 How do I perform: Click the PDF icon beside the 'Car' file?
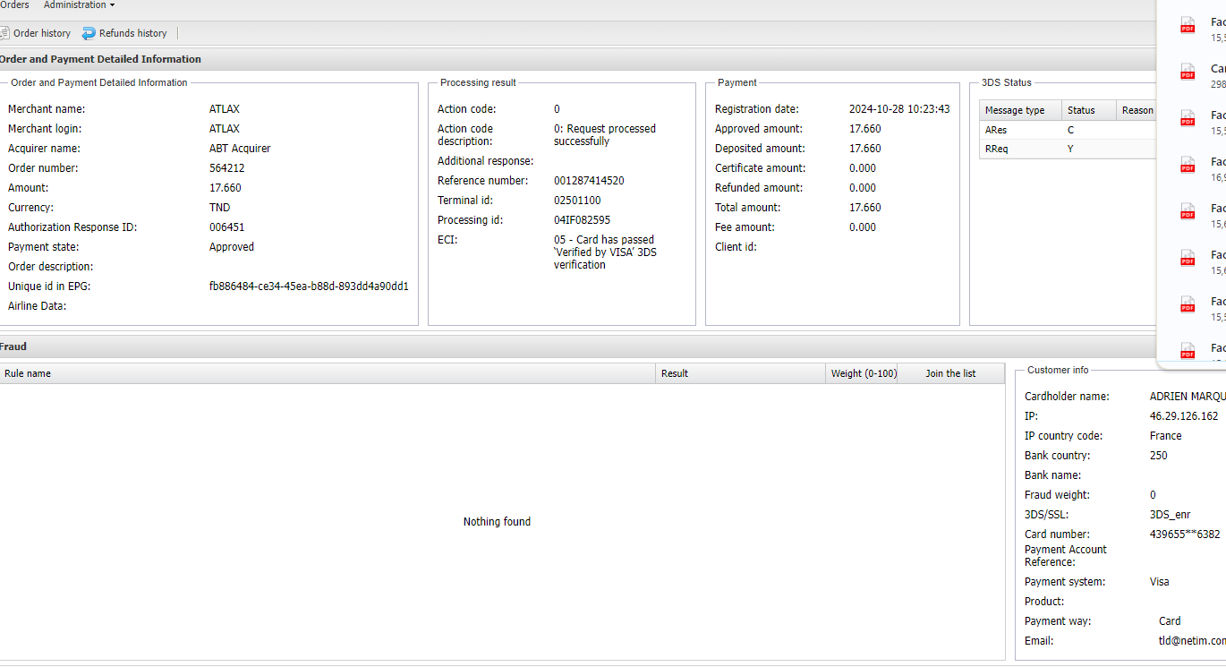tap(1188, 73)
